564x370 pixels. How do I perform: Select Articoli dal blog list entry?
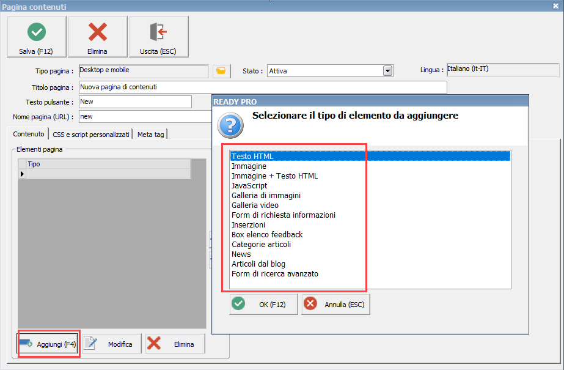point(370,264)
